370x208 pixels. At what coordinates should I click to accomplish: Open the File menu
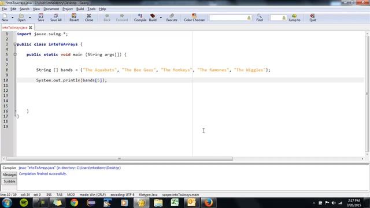[4, 9]
